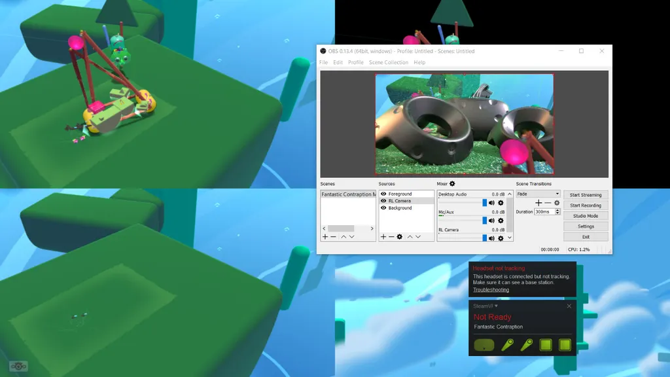Open the Mixer settings gear
Screen dimensions: 670x377
point(452,184)
